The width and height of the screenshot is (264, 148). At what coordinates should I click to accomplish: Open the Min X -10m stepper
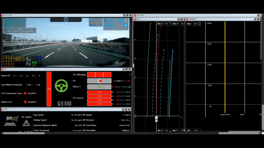tap(164, 131)
